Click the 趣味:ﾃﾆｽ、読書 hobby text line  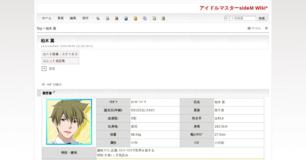126,150
